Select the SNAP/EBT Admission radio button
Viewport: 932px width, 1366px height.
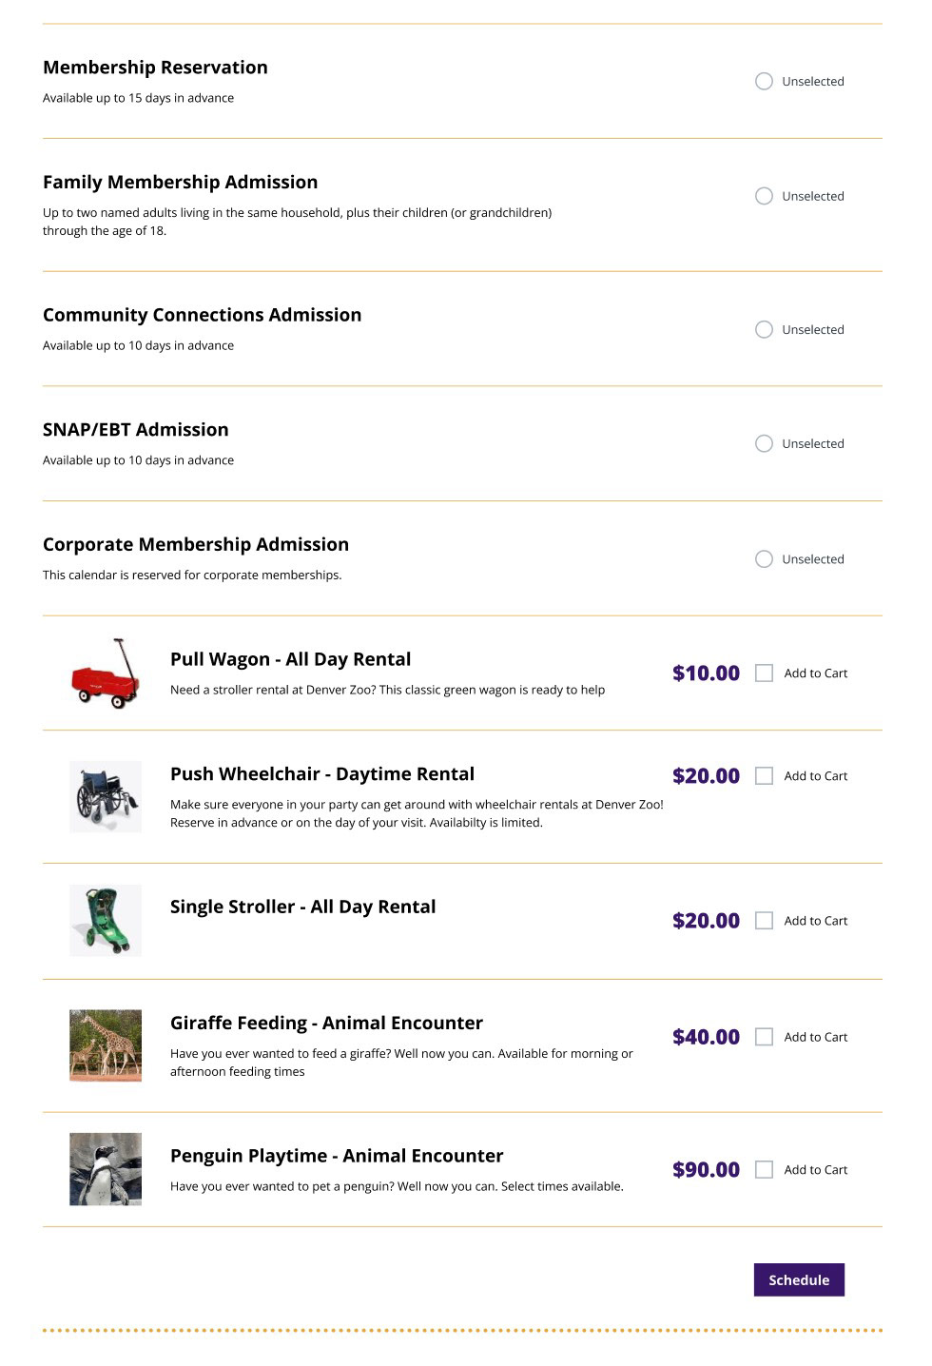764,443
